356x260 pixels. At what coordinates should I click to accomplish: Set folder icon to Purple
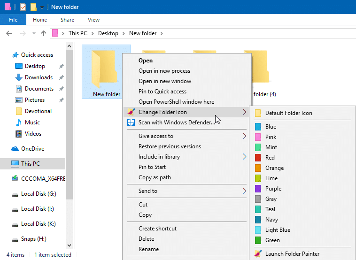click(302, 189)
